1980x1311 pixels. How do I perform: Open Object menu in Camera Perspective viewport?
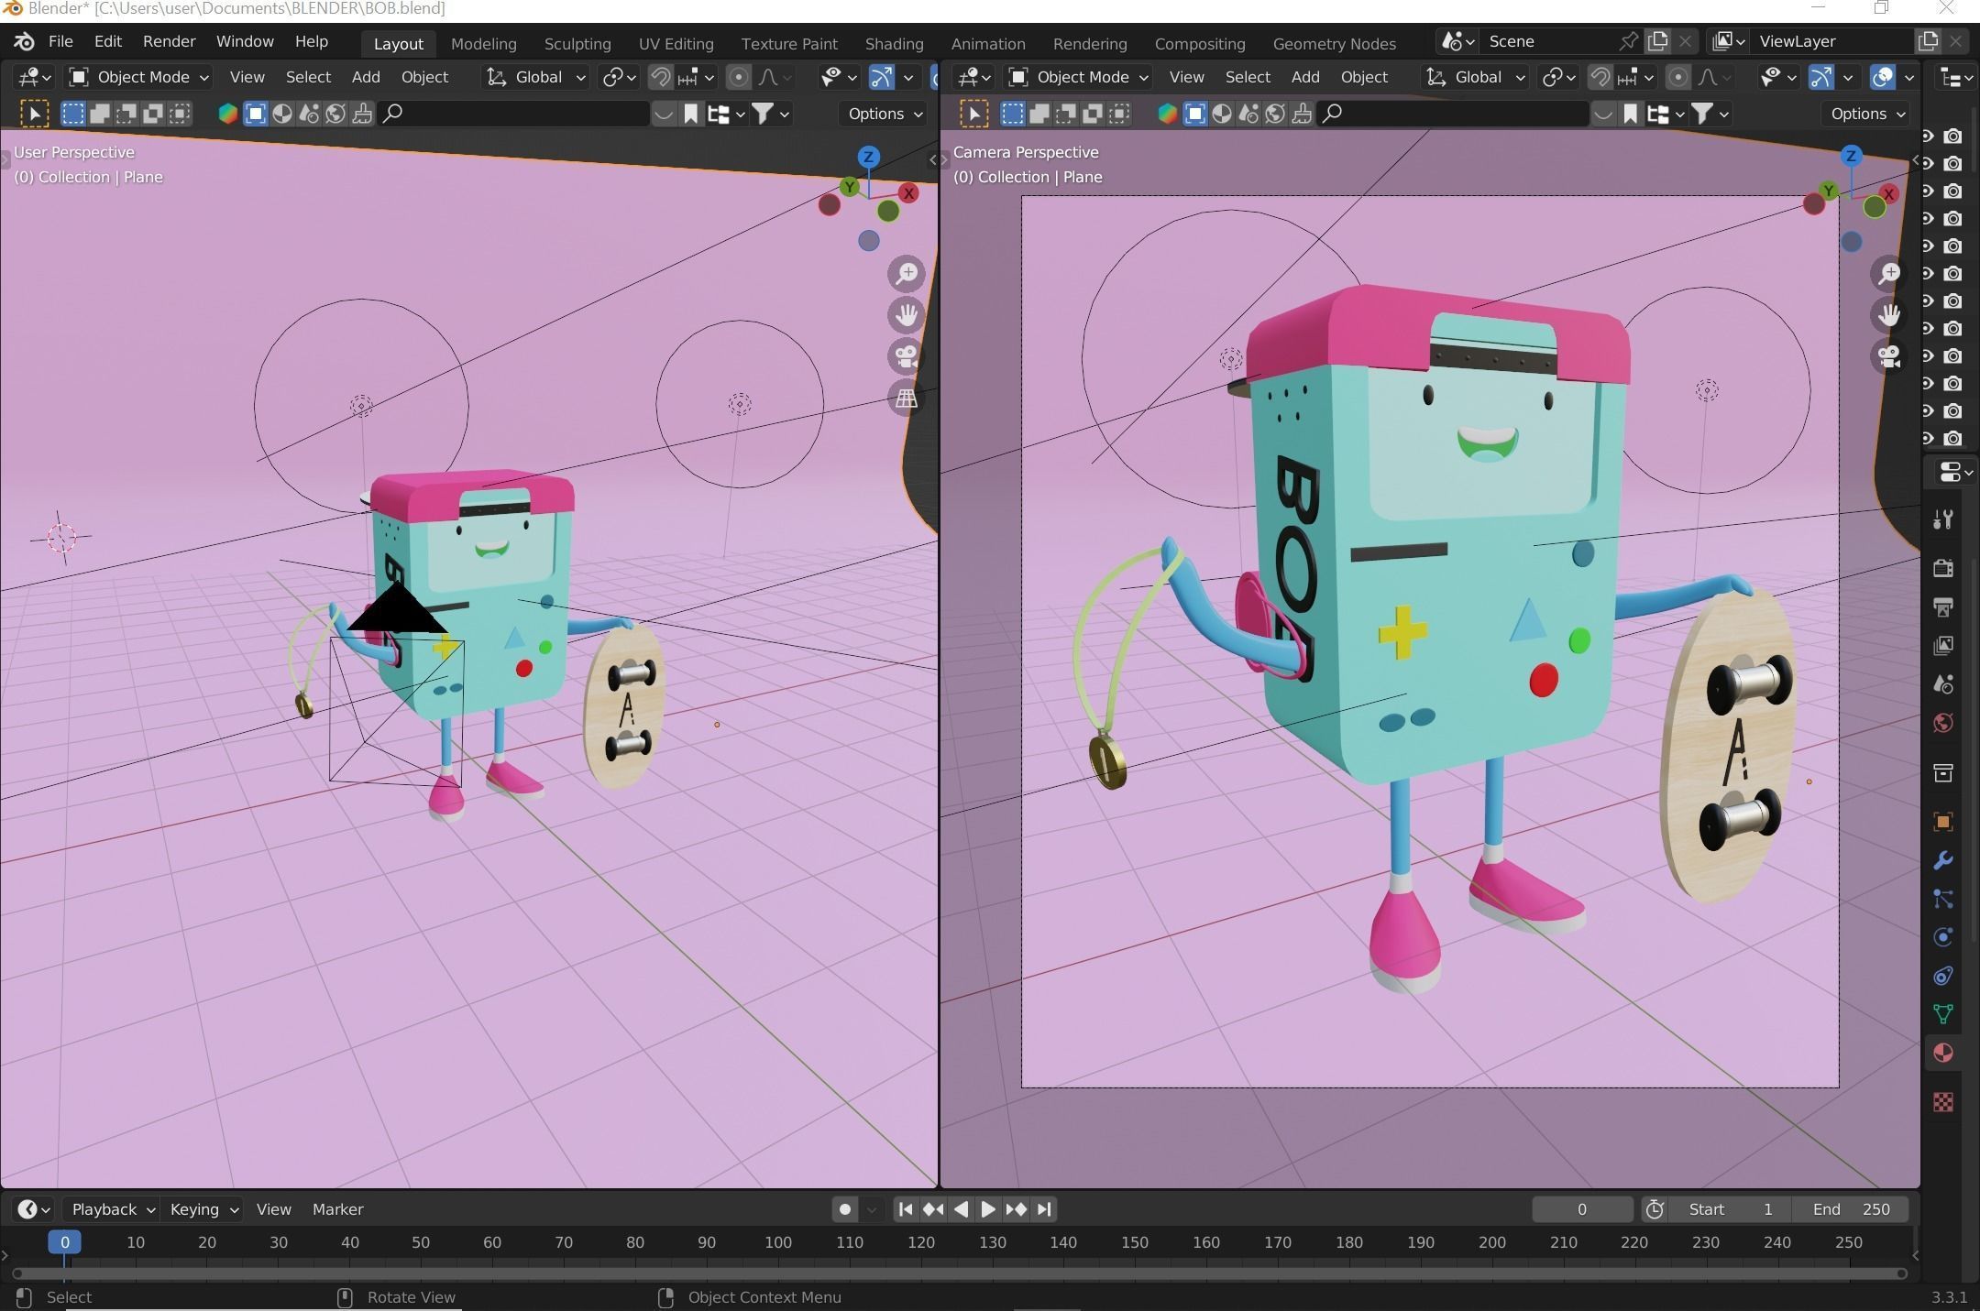click(1364, 77)
